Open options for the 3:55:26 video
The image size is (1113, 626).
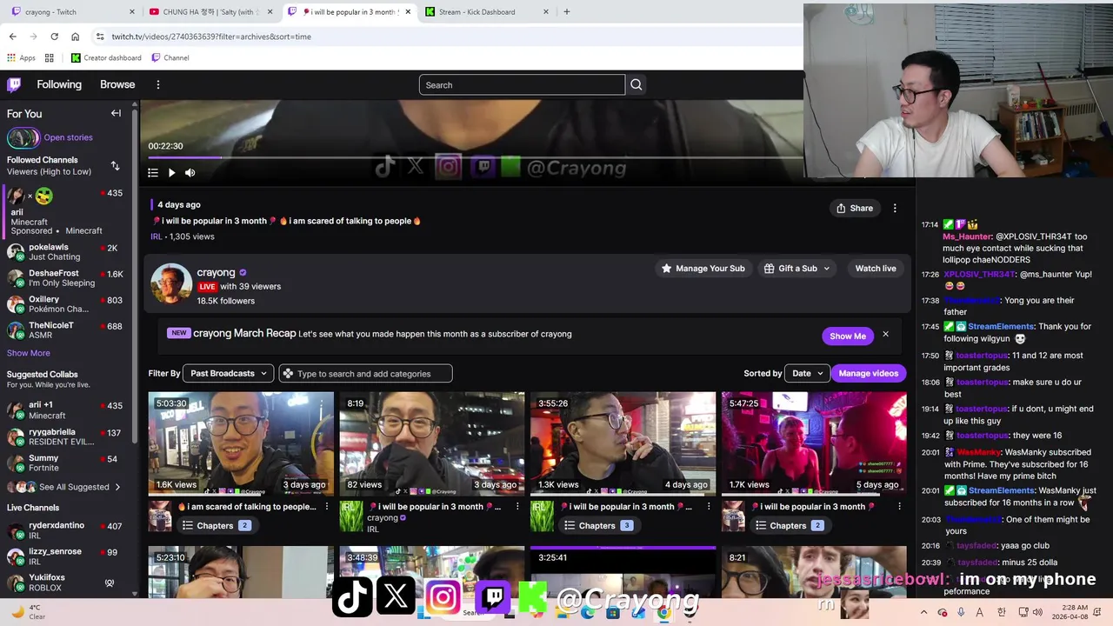click(709, 506)
